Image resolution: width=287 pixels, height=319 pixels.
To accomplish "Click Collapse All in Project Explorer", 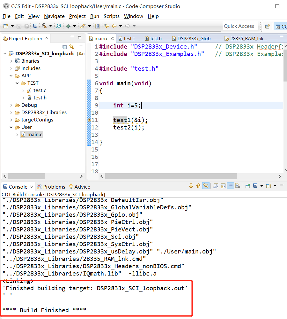I will (64, 47).
